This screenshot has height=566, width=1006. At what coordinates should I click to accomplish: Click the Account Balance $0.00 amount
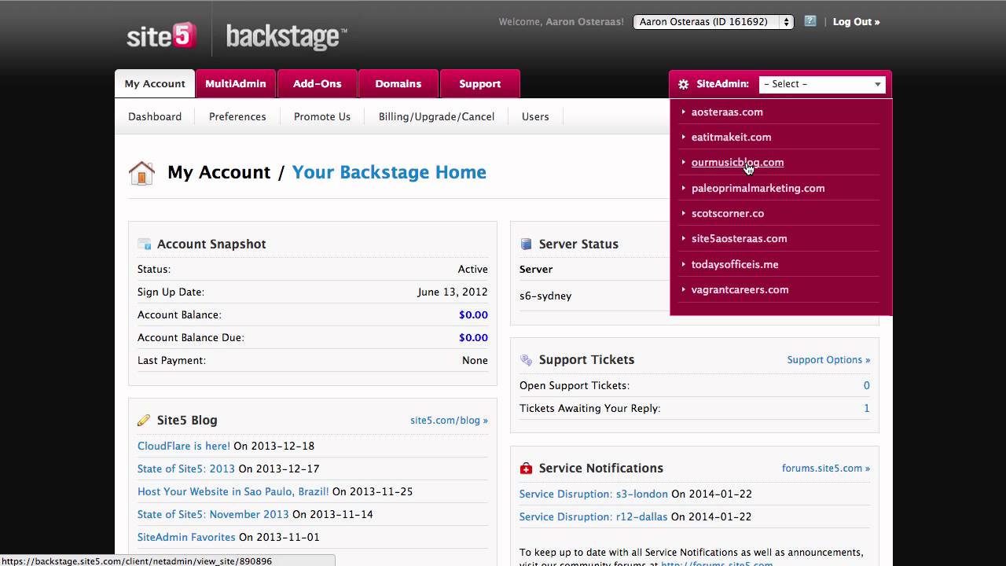point(473,314)
